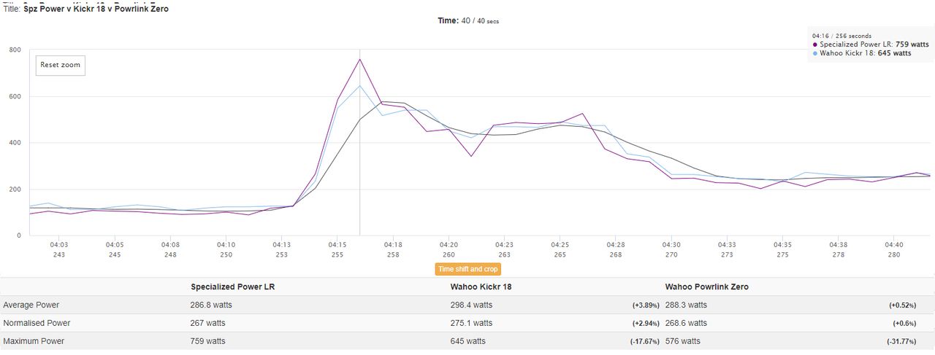Click the (+0.6%) difference value

pos(905,324)
